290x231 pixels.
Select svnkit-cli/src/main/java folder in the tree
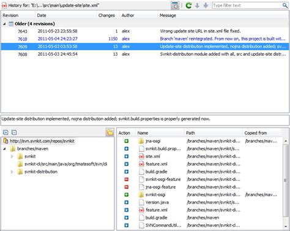[65, 164]
